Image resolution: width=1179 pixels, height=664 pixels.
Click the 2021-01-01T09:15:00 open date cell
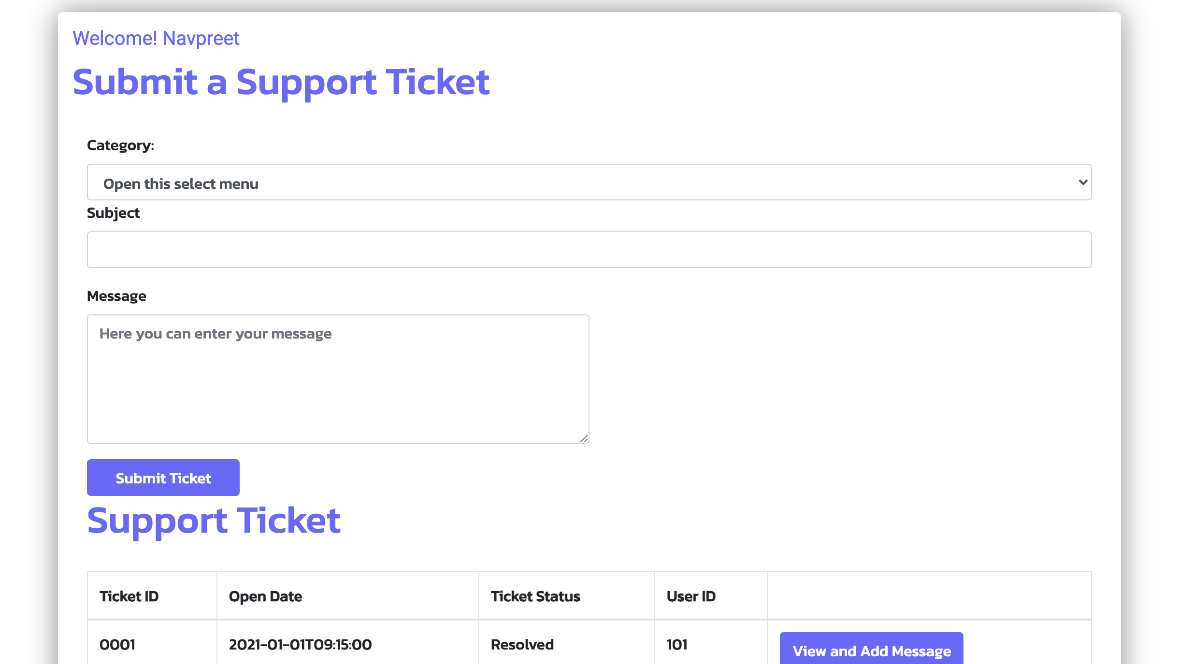point(301,644)
